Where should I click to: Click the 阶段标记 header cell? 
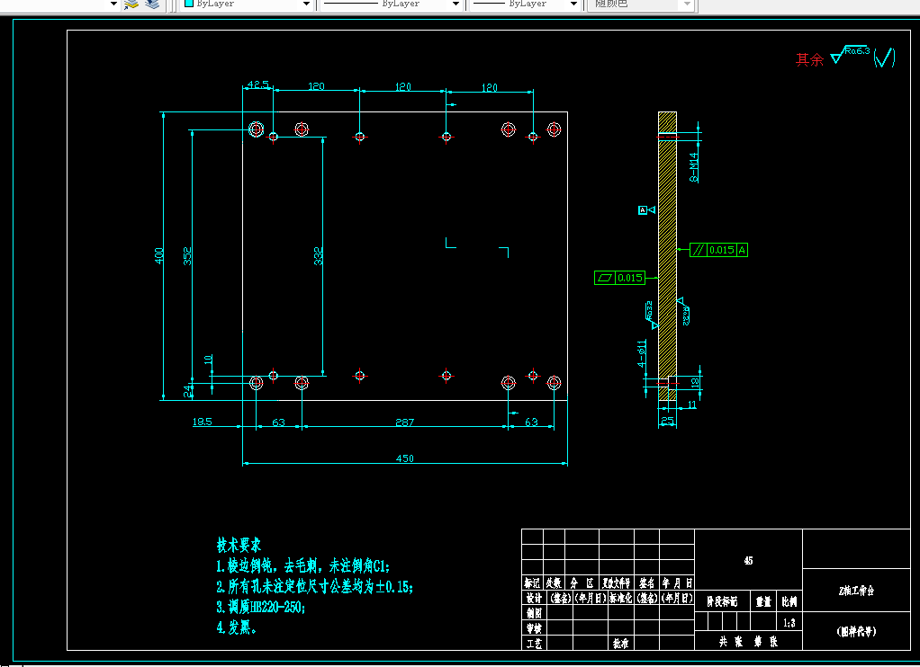pos(722,601)
